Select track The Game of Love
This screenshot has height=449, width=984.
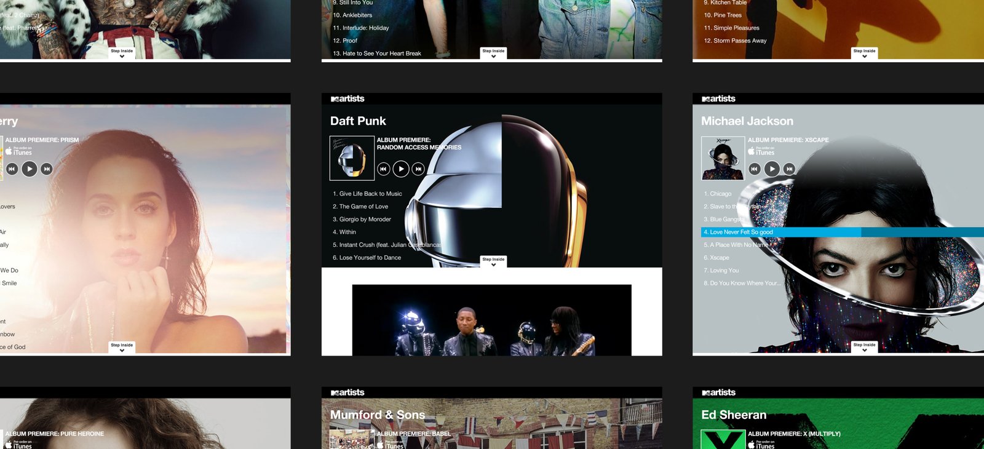360,207
